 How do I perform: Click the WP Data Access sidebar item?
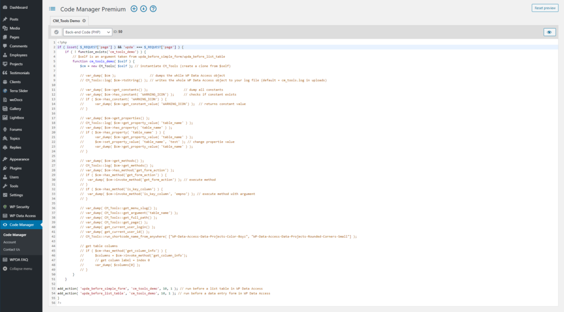click(22, 216)
